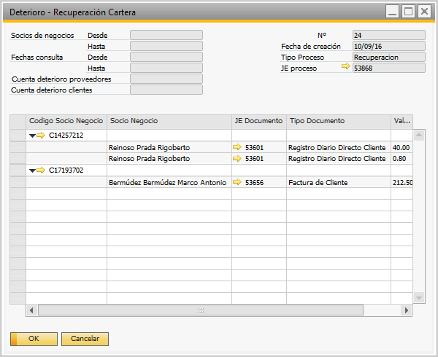
Task: Open the link arrow for partner C14257212
Action: tap(42, 135)
